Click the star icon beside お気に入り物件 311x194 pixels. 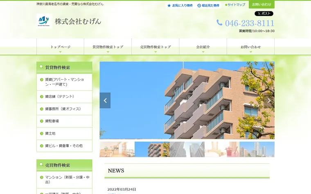tap(169, 6)
